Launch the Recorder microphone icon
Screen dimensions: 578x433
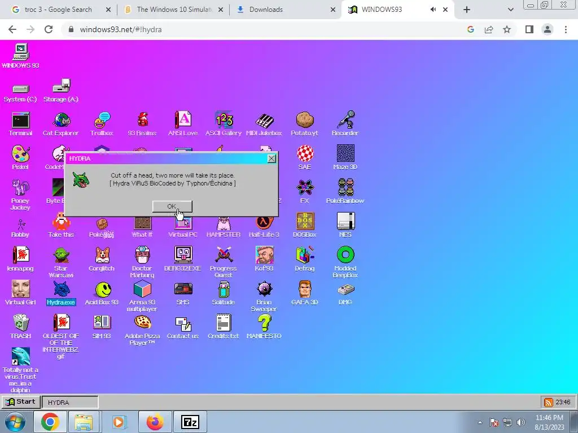coord(345,125)
